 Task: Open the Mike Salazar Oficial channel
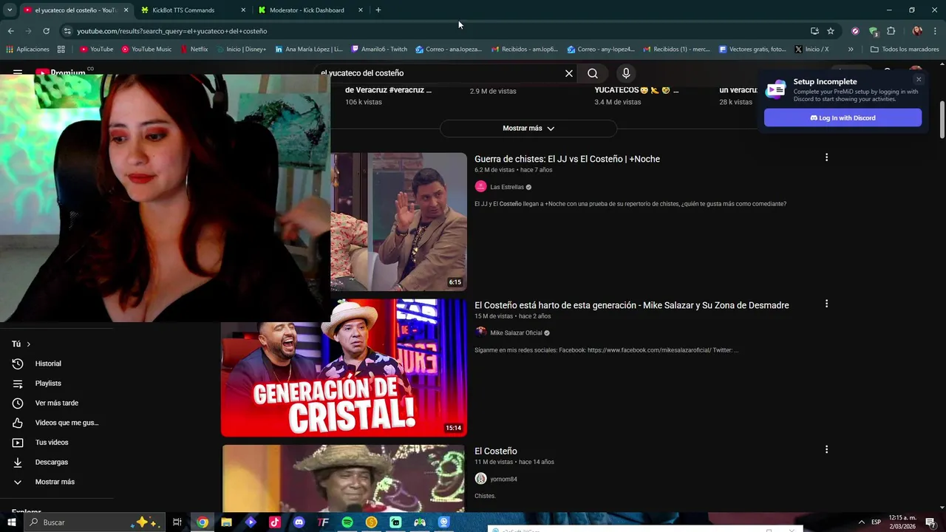point(516,332)
